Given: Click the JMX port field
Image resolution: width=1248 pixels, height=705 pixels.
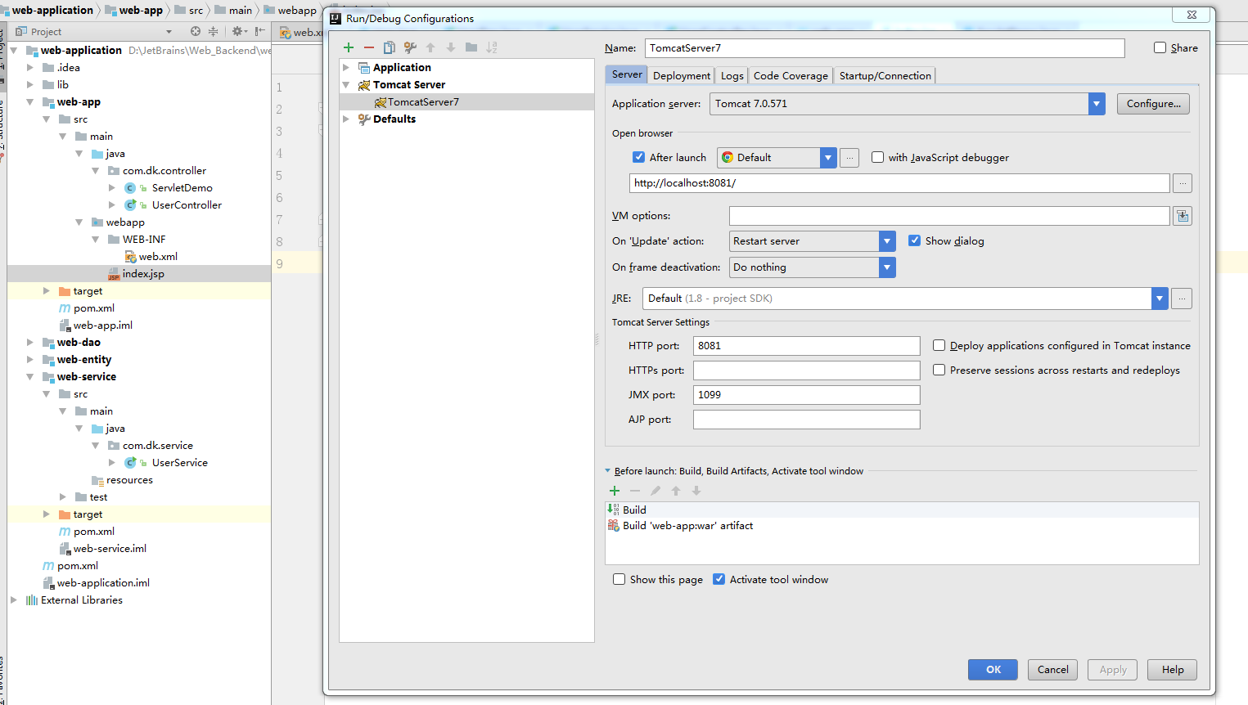Looking at the screenshot, I should pyautogui.click(x=806, y=395).
